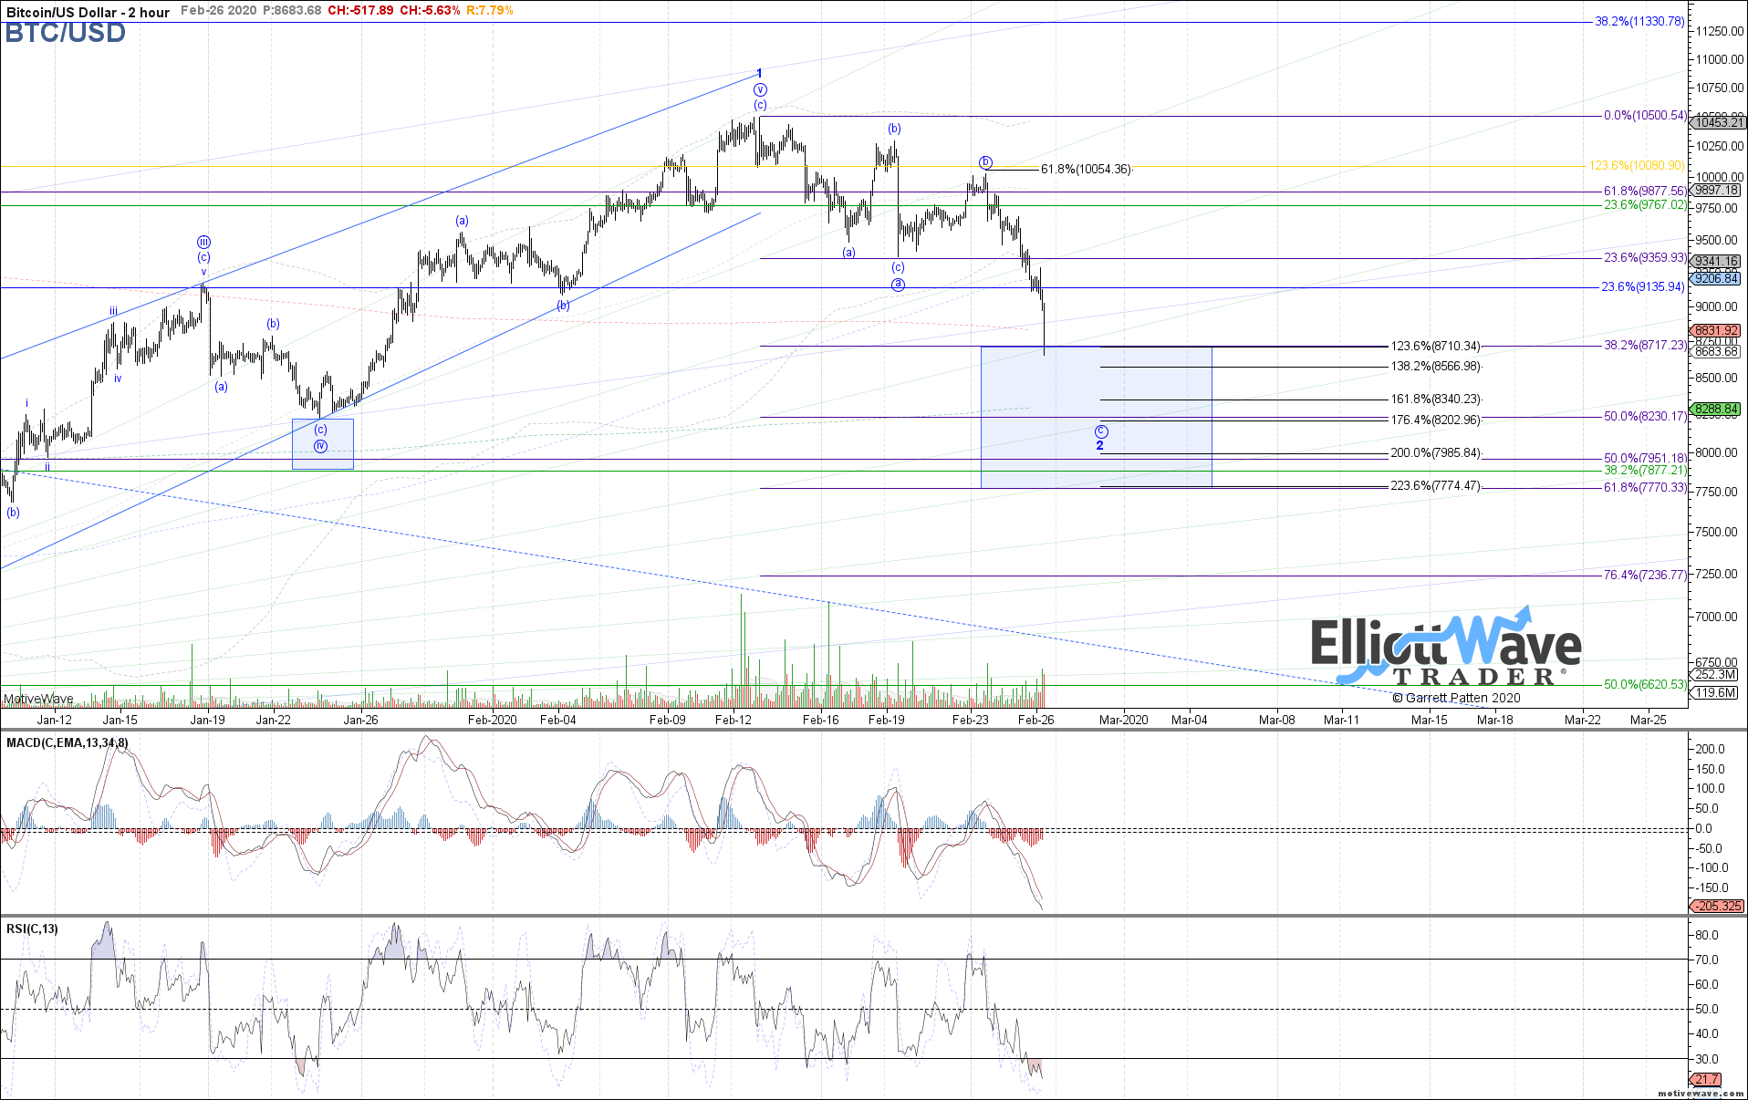Select the circled 'iii' wave label
Viewport: 1748px width, 1100px height.
point(203,243)
